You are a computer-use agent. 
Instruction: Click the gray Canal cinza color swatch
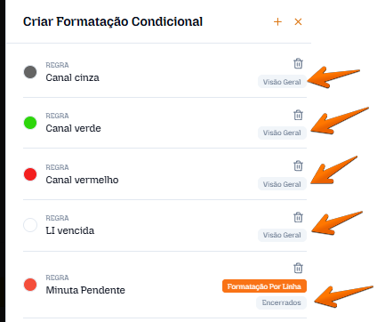click(30, 72)
